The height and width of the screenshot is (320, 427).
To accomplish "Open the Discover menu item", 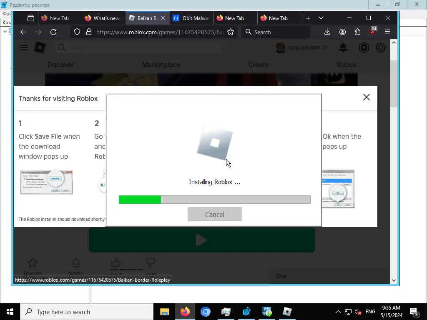I will coord(61,65).
